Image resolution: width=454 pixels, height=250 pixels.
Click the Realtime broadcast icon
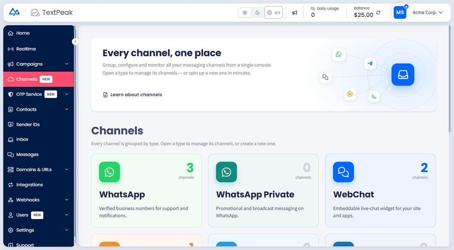[11, 49]
